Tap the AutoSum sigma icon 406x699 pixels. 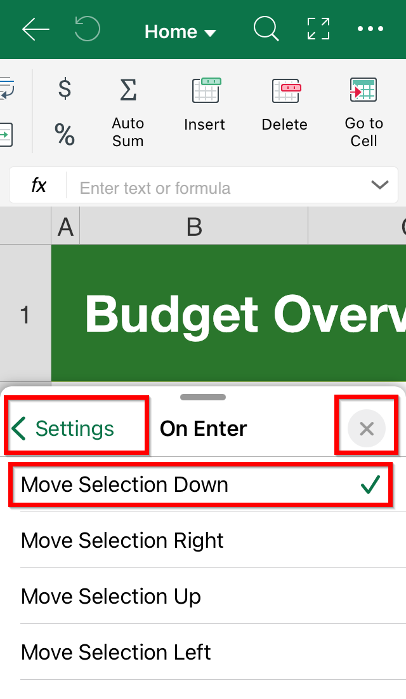point(128,90)
